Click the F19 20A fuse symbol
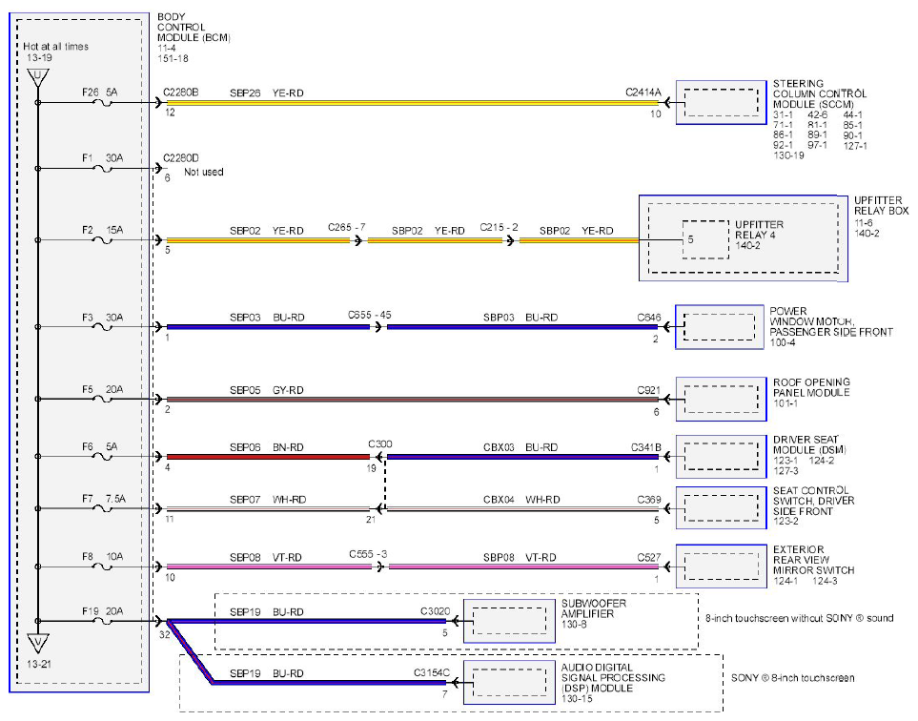The height and width of the screenshot is (721, 918). coord(103,621)
